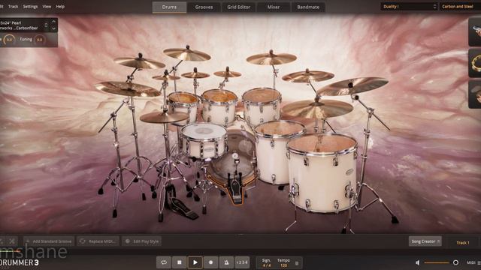This screenshot has width=481, height=270.
Task: Select the percussion icon below the tambourine
Action: 476,94
